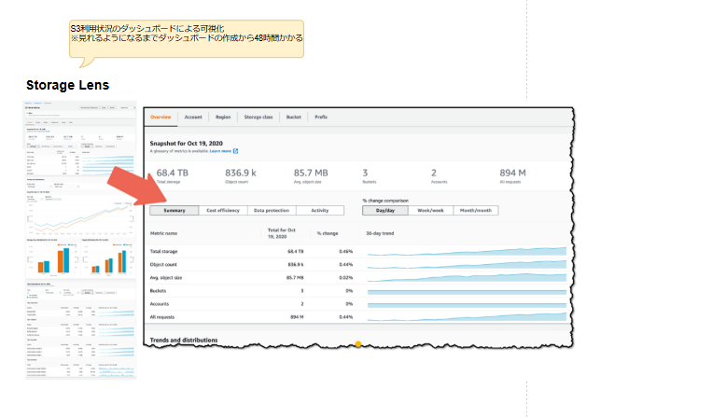This screenshot has height=418, width=712.
Task: Select the Buckets metric row label
Action: (x=158, y=291)
